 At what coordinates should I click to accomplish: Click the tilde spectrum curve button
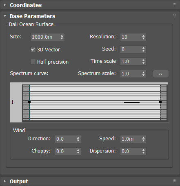(161, 74)
